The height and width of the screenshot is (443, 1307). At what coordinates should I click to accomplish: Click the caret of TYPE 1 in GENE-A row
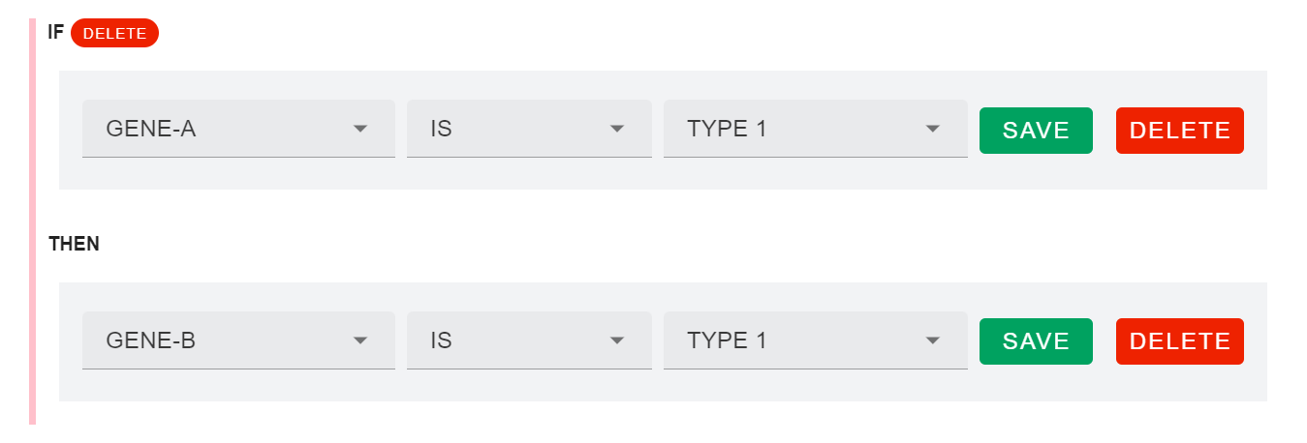(933, 129)
